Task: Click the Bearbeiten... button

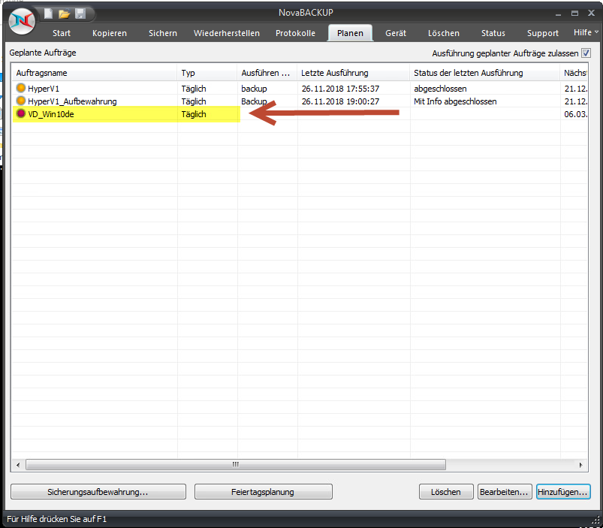Action: [505, 492]
